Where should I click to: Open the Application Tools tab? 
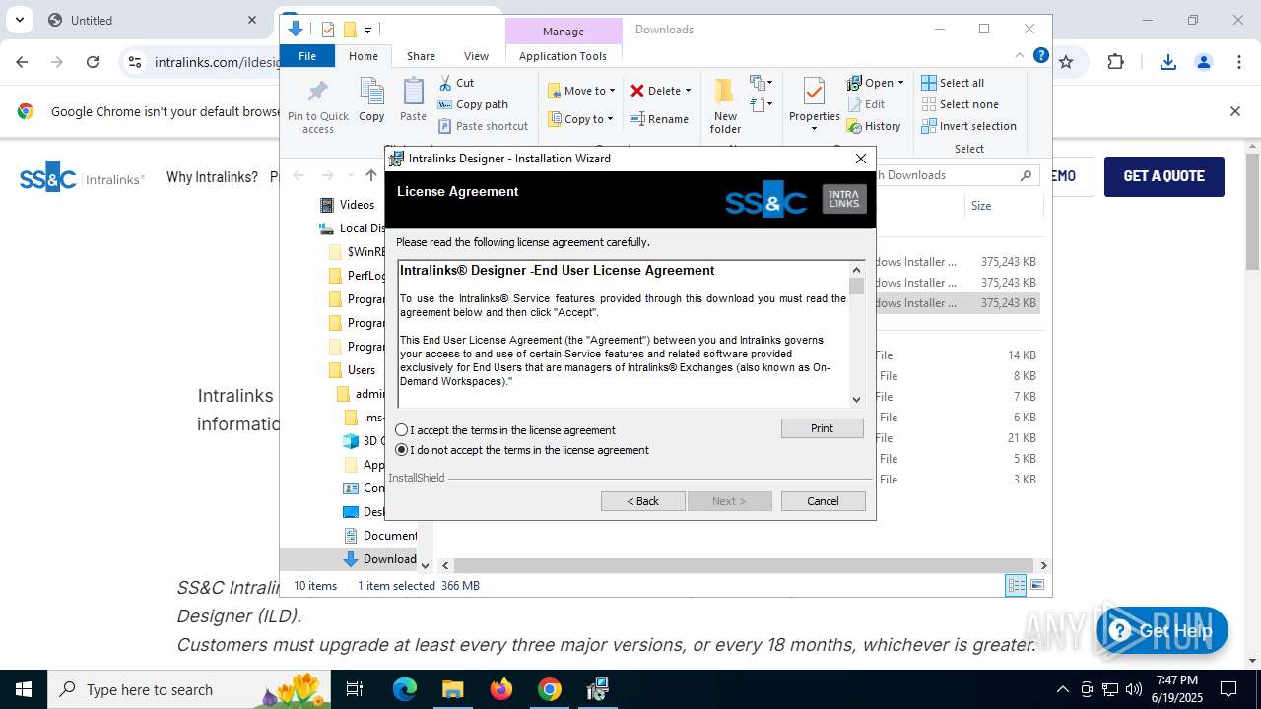(563, 56)
